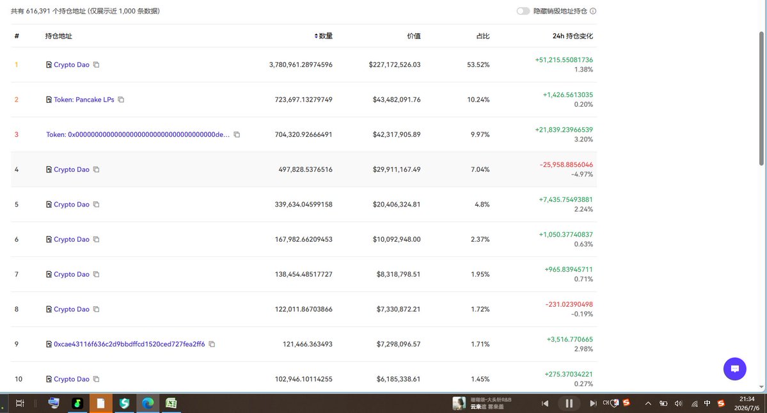This screenshot has width=767, height=413.
Task: Copy the address of rank 6 Crypto Dao
Action: tap(97, 239)
